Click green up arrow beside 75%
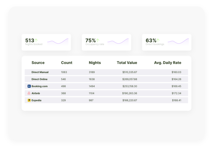This screenshot has height=150, width=213. (98, 40)
